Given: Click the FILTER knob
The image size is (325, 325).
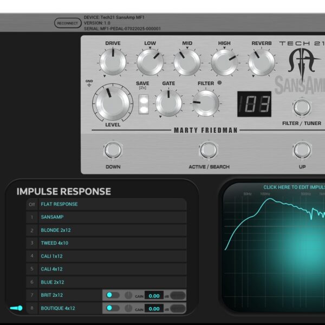Looking at the screenshot, I should (206, 103).
